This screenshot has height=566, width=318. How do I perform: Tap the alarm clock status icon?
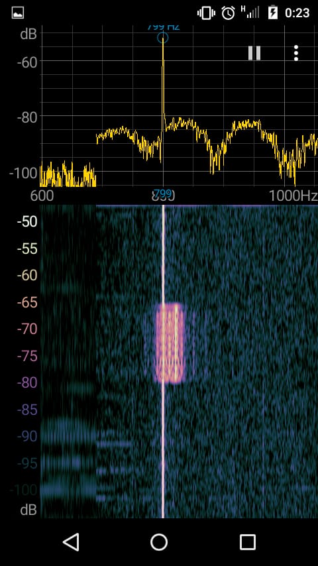[228, 13]
